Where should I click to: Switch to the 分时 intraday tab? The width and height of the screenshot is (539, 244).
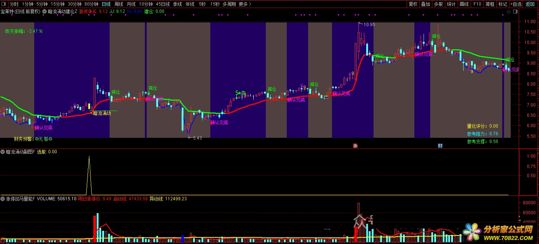tap(14, 4)
